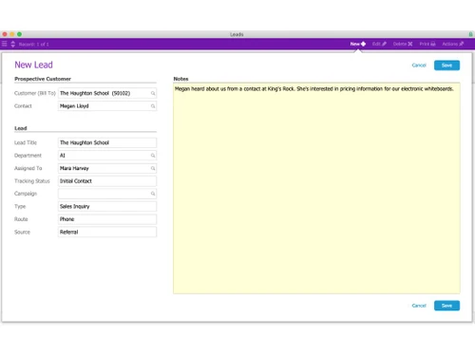
Task: Click the Department input field
Action: (107, 156)
